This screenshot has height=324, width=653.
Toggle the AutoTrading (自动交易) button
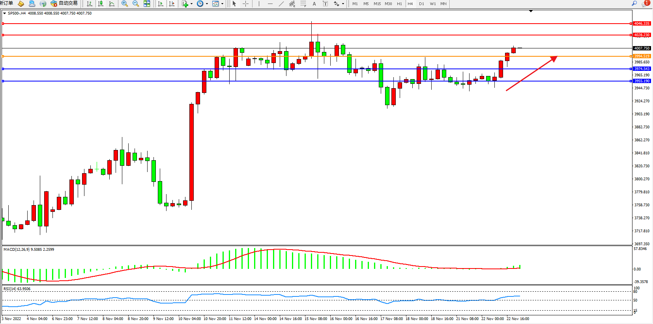(64, 4)
